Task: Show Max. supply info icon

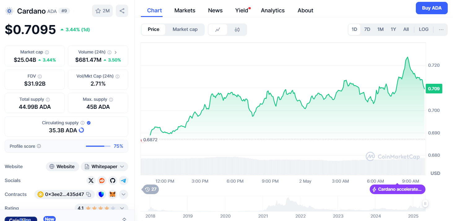Action: 111,100
